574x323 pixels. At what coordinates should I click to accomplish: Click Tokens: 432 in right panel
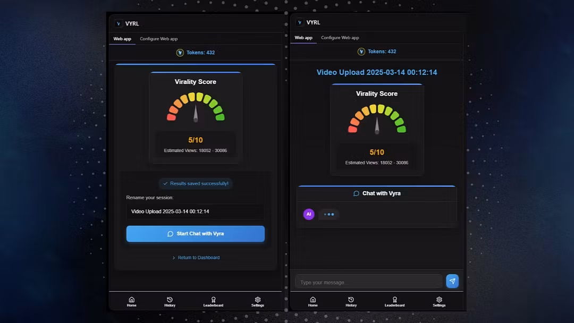point(382,52)
